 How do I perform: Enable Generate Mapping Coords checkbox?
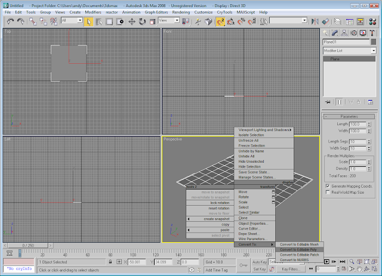coord(328,186)
